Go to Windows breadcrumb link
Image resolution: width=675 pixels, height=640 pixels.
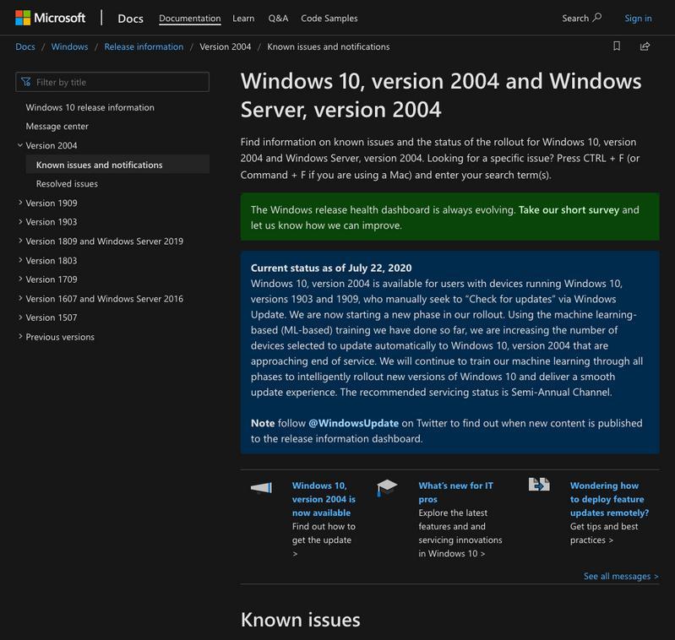(69, 46)
